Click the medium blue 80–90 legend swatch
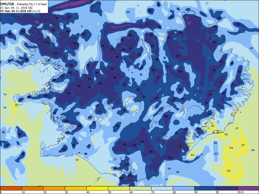This screenshot has width=259, height=194. tap(184, 188)
